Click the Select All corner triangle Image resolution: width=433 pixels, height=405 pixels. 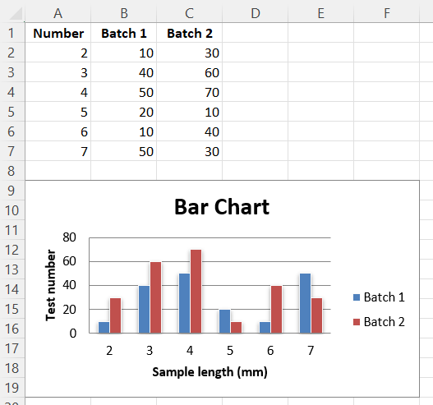[x=16, y=13]
